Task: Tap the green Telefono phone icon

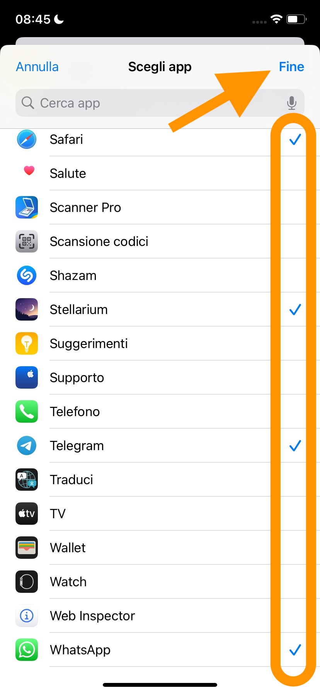Action: (27, 411)
